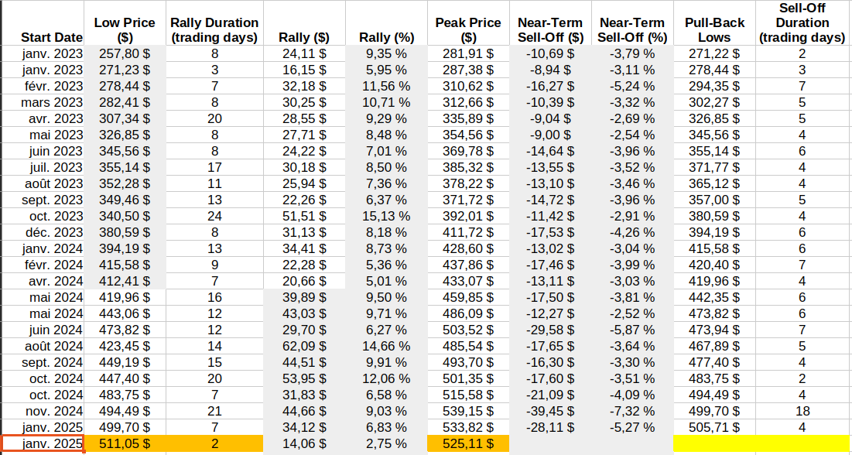Select the Sell-Off Duration header cell
Viewport: 852px width, 455px height.
pos(802,23)
